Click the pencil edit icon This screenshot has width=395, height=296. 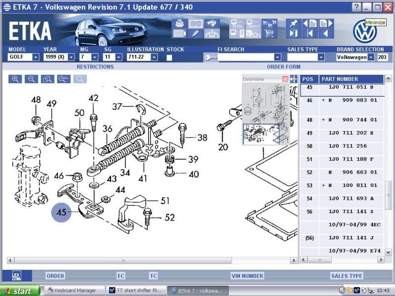(196, 34)
